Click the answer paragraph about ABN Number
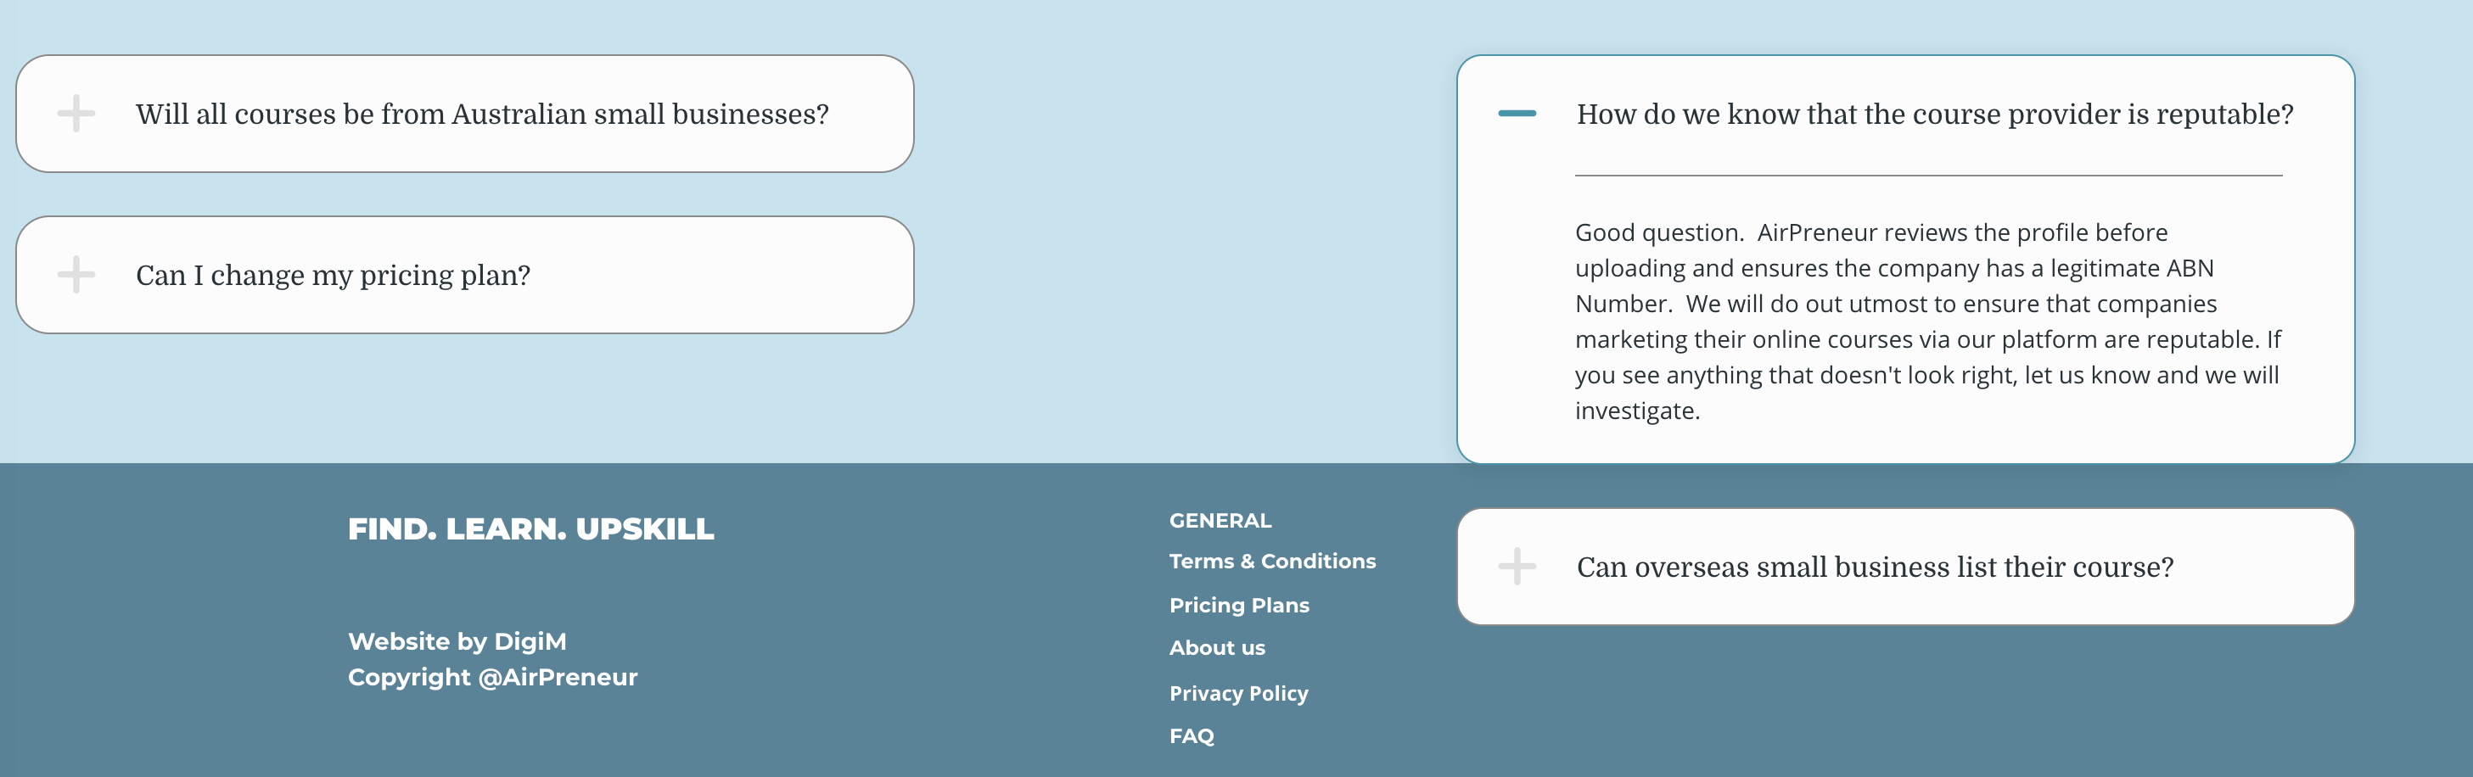The height and width of the screenshot is (777, 2473). (x=1927, y=321)
